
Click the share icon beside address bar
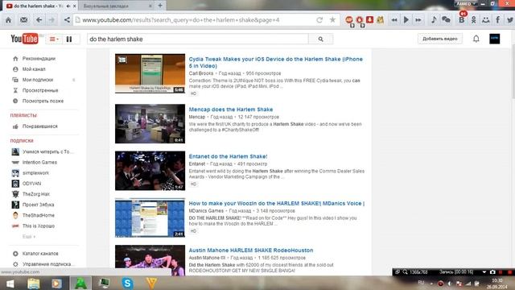[67, 20]
